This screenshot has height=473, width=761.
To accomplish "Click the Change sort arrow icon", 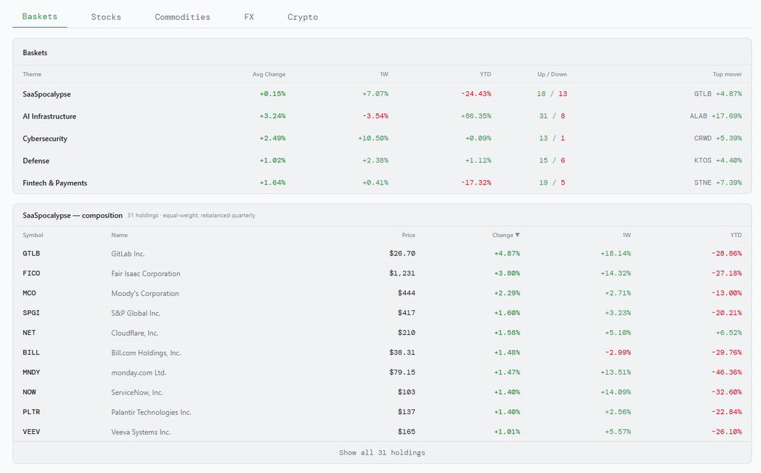I will (517, 235).
